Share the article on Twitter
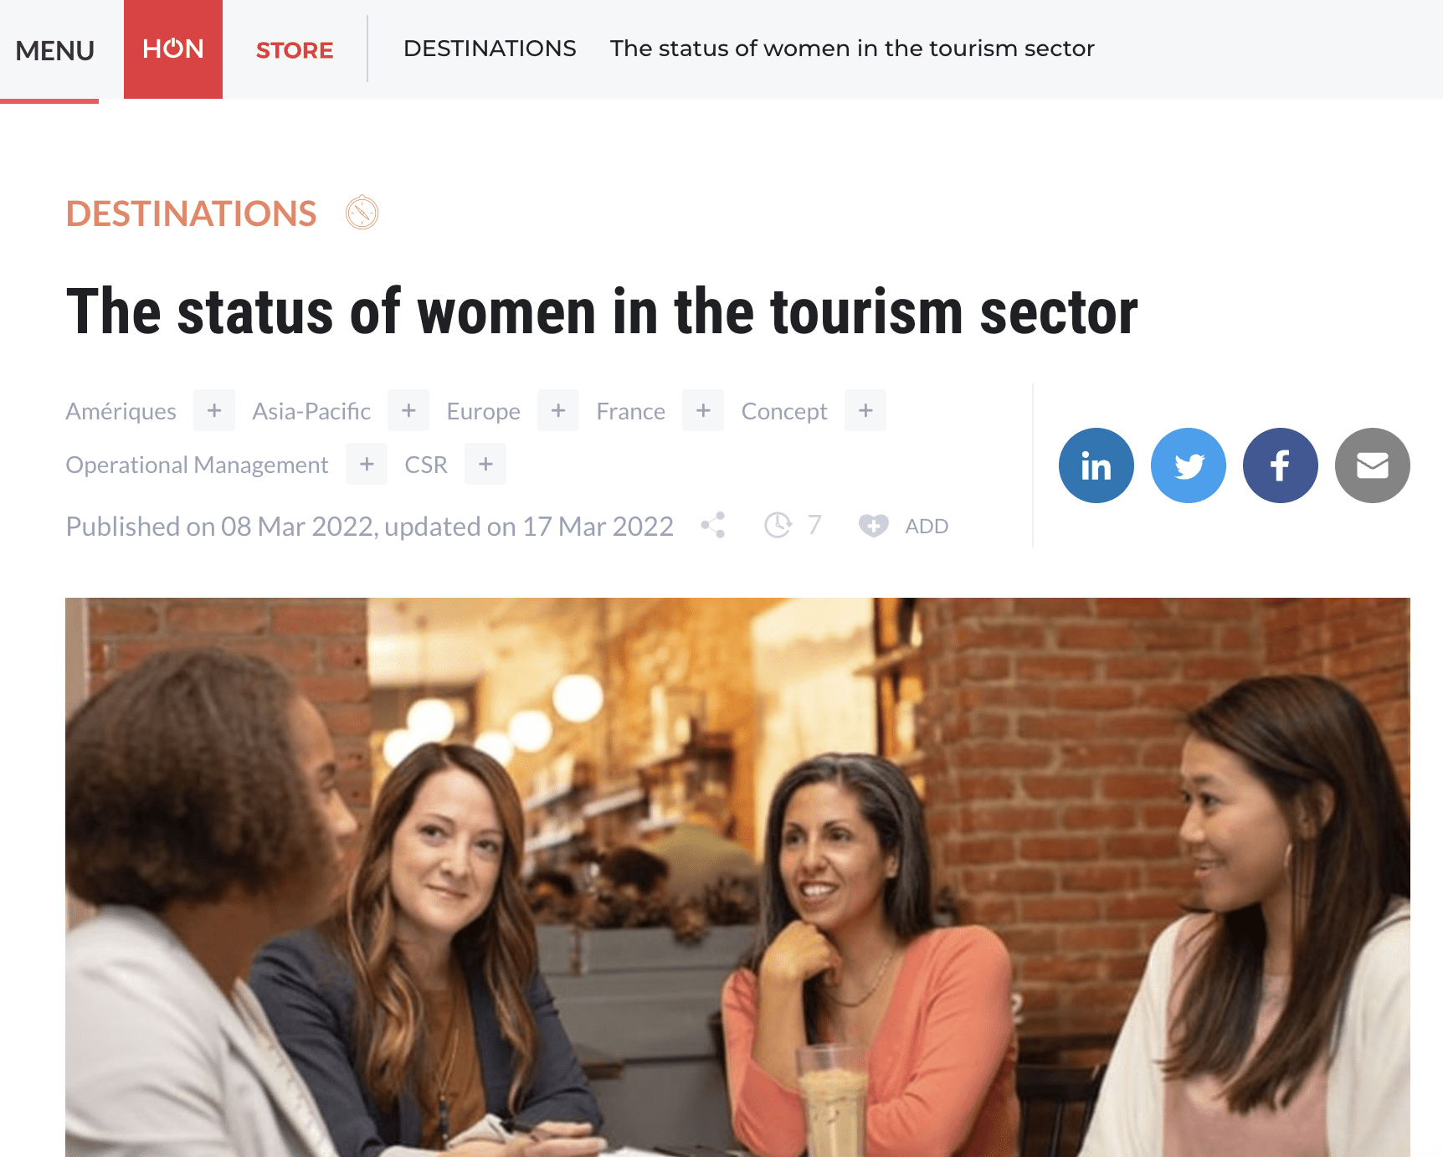The width and height of the screenshot is (1443, 1157). (1188, 465)
